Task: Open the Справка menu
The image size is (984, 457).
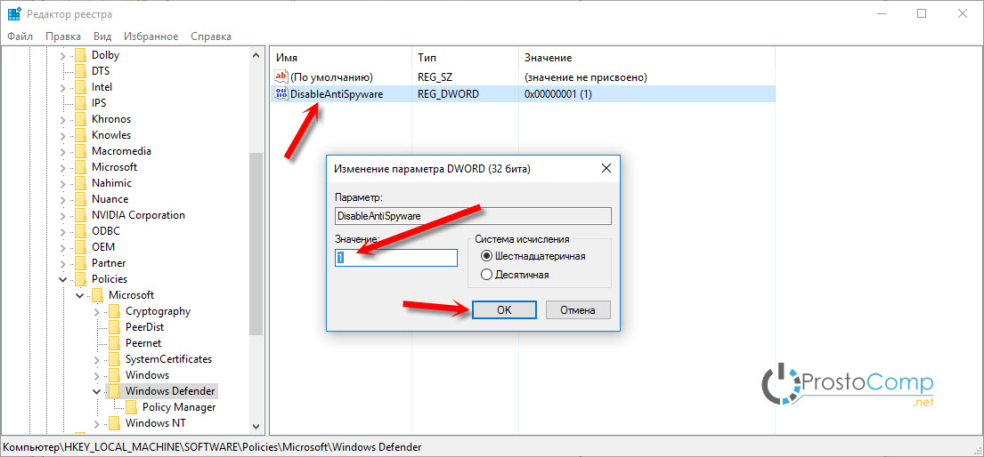Action: pos(211,36)
